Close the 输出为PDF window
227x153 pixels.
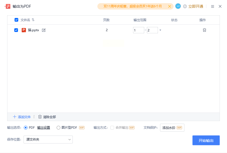pos(220,6)
